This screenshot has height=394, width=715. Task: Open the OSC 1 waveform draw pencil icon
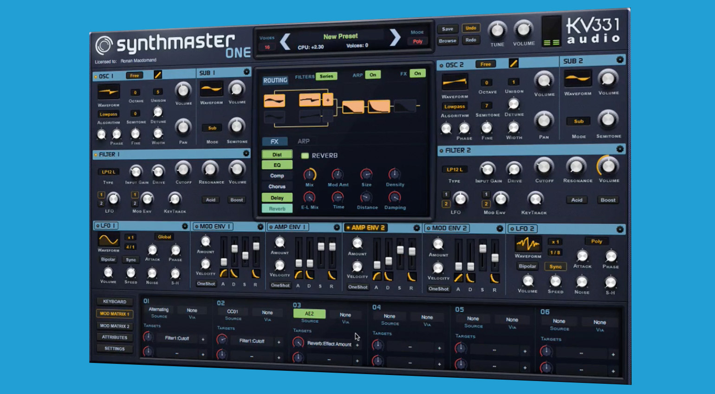point(157,75)
